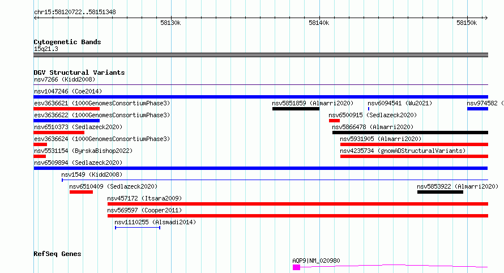Image resolution: width=504 pixels, height=273 pixels.
Task: Click the nsv7266 (Kidd2008) variant label
Action: click(65, 79)
